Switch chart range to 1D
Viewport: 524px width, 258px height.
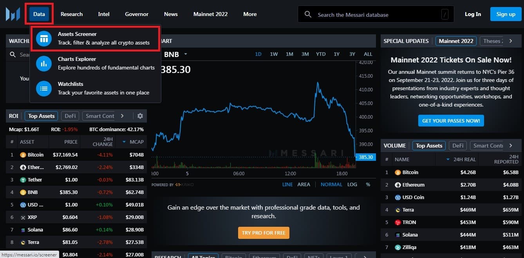click(x=258, y=54)
